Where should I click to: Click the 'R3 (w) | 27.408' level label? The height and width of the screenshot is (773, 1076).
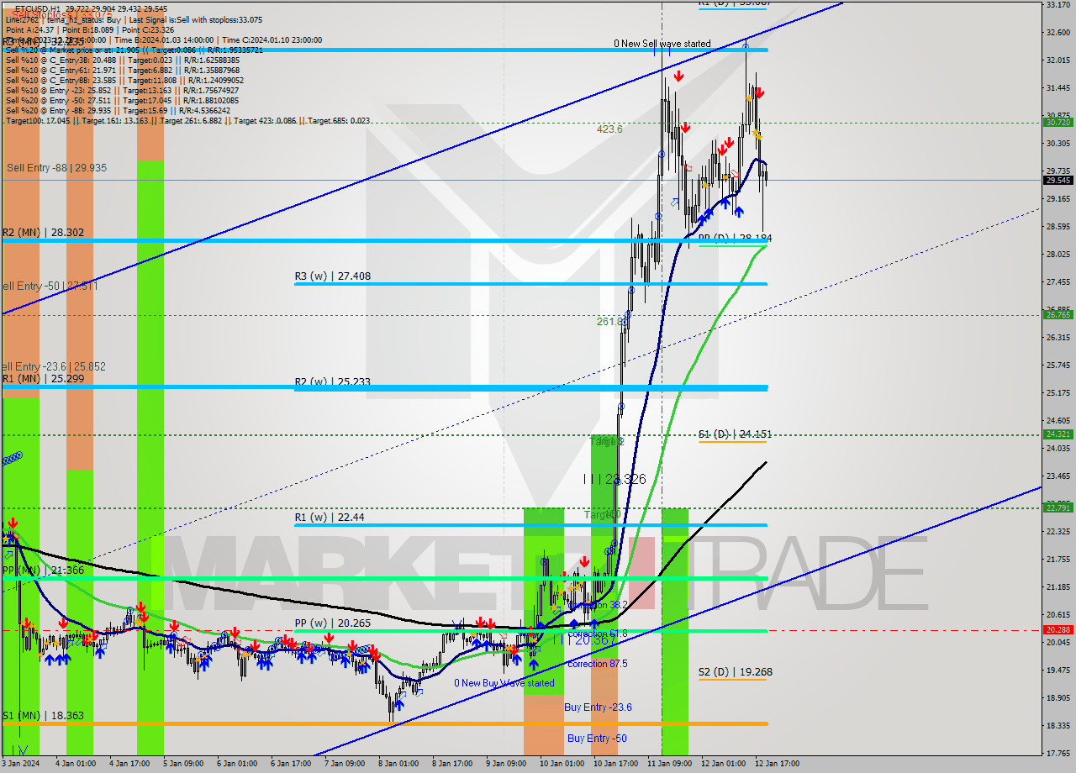332,276
